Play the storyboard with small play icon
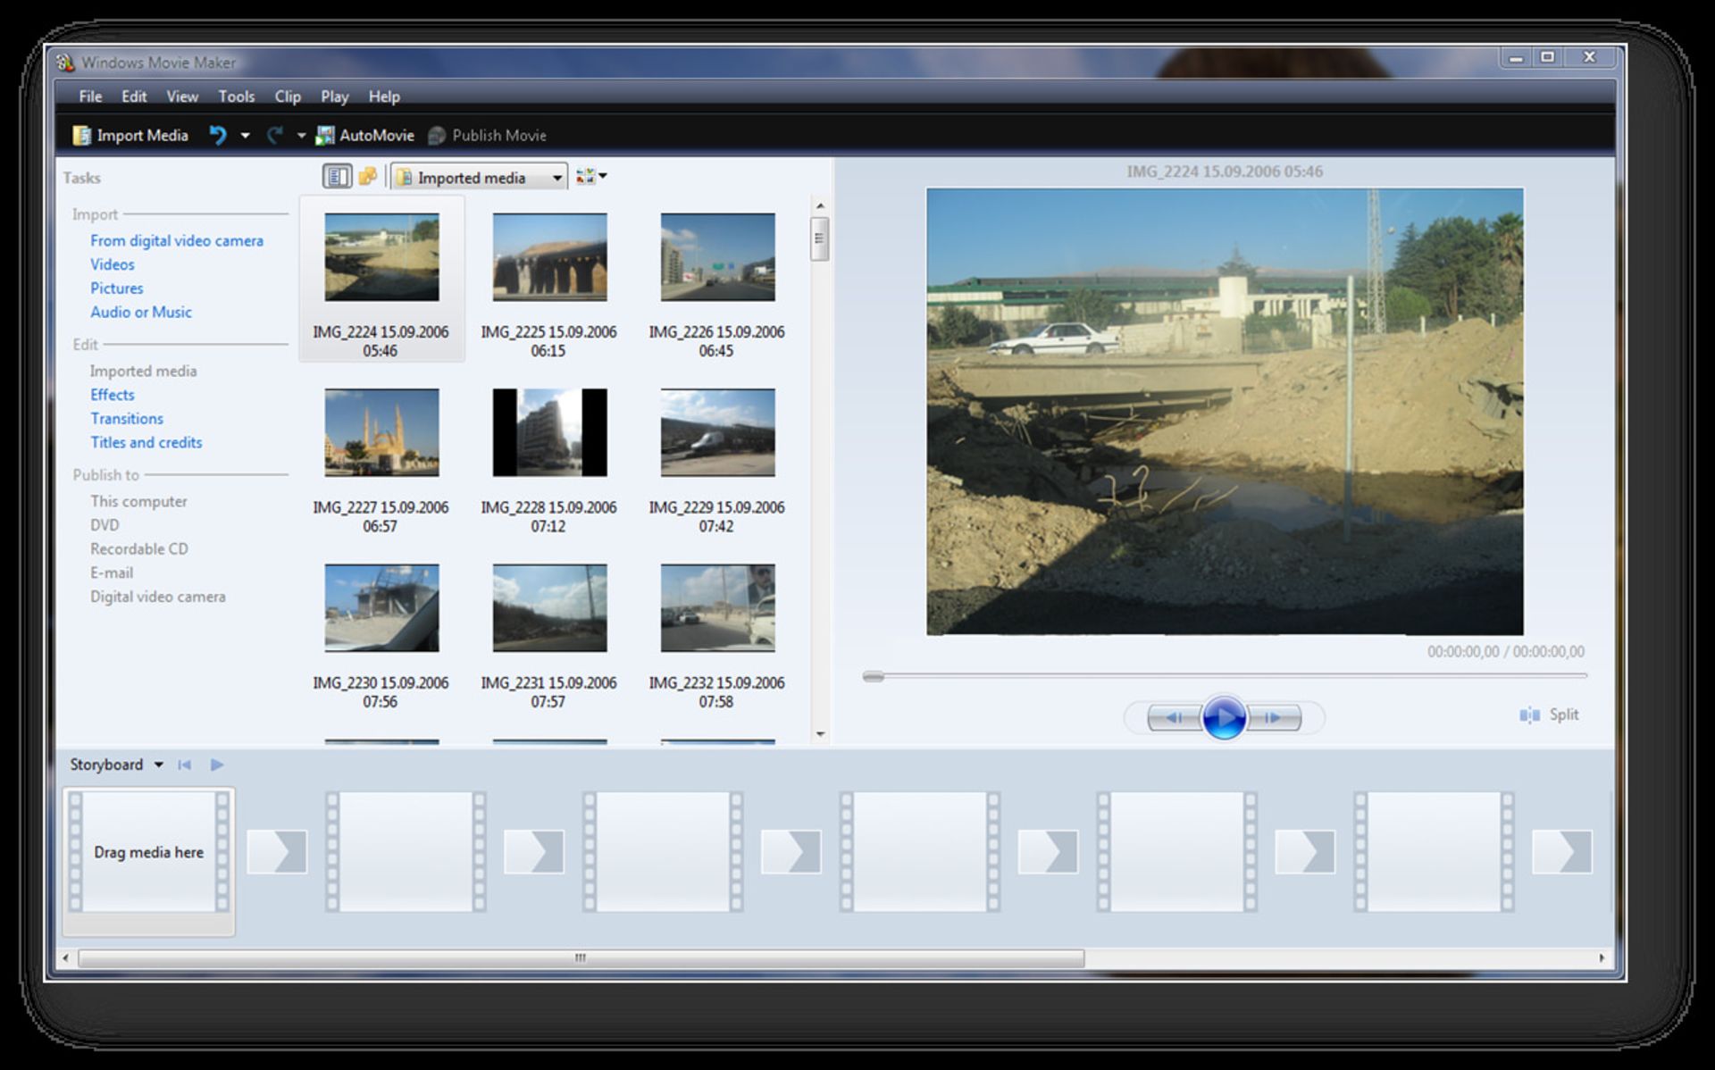 (x=217, y=765)
